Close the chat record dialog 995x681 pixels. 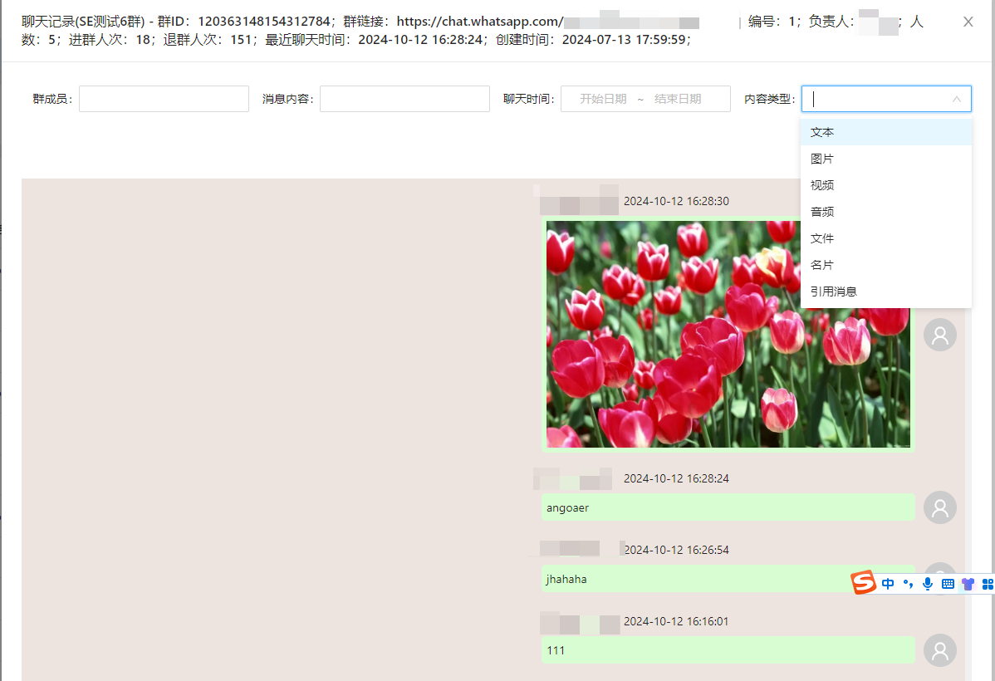(x=968, y=22)
